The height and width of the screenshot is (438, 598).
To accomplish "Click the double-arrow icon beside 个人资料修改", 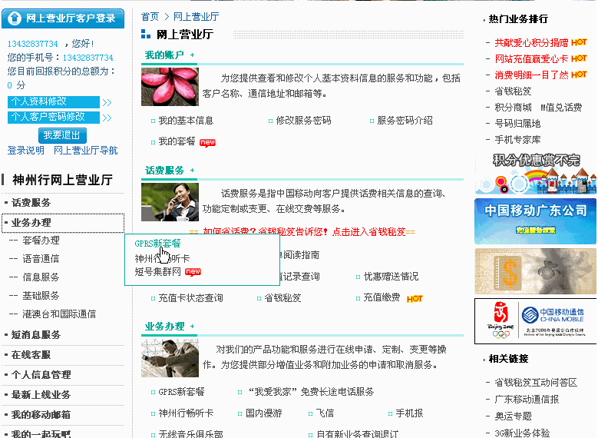I will point(107,102).
